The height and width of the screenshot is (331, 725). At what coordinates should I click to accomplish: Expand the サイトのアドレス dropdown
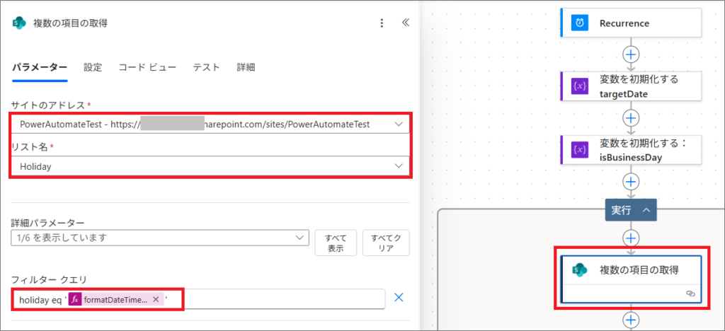[x=399, y=124]
